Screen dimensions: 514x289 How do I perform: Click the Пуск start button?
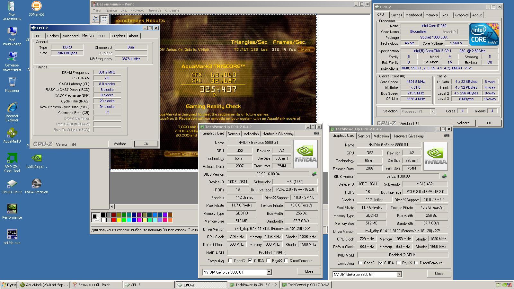pos(9,285)
